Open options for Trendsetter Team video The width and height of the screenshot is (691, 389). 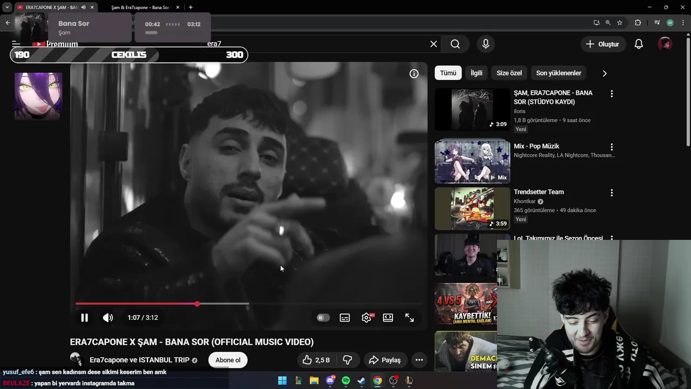[x=612, y=193]
